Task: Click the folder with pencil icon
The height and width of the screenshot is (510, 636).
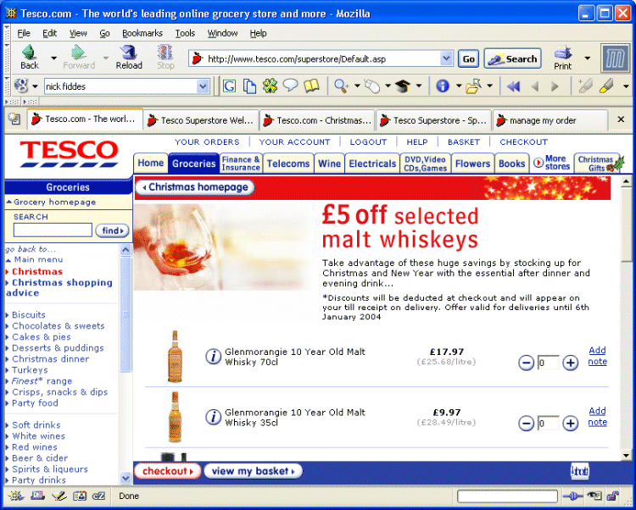Action: 473,86
